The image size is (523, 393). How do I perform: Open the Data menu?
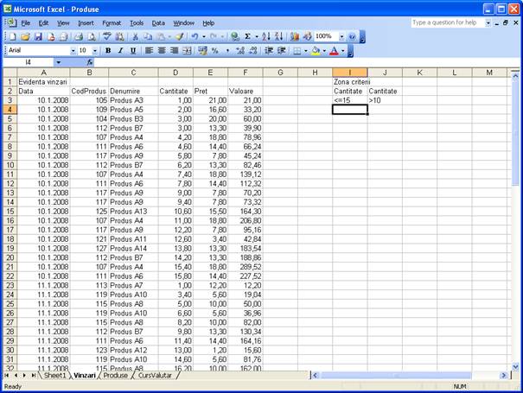158,22
